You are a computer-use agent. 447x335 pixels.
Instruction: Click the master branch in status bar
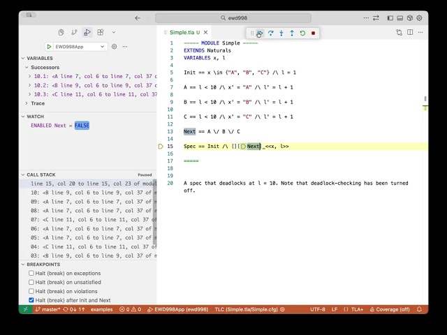[47, 309]
